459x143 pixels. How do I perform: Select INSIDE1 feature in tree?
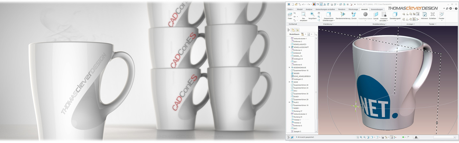[295, 108]
